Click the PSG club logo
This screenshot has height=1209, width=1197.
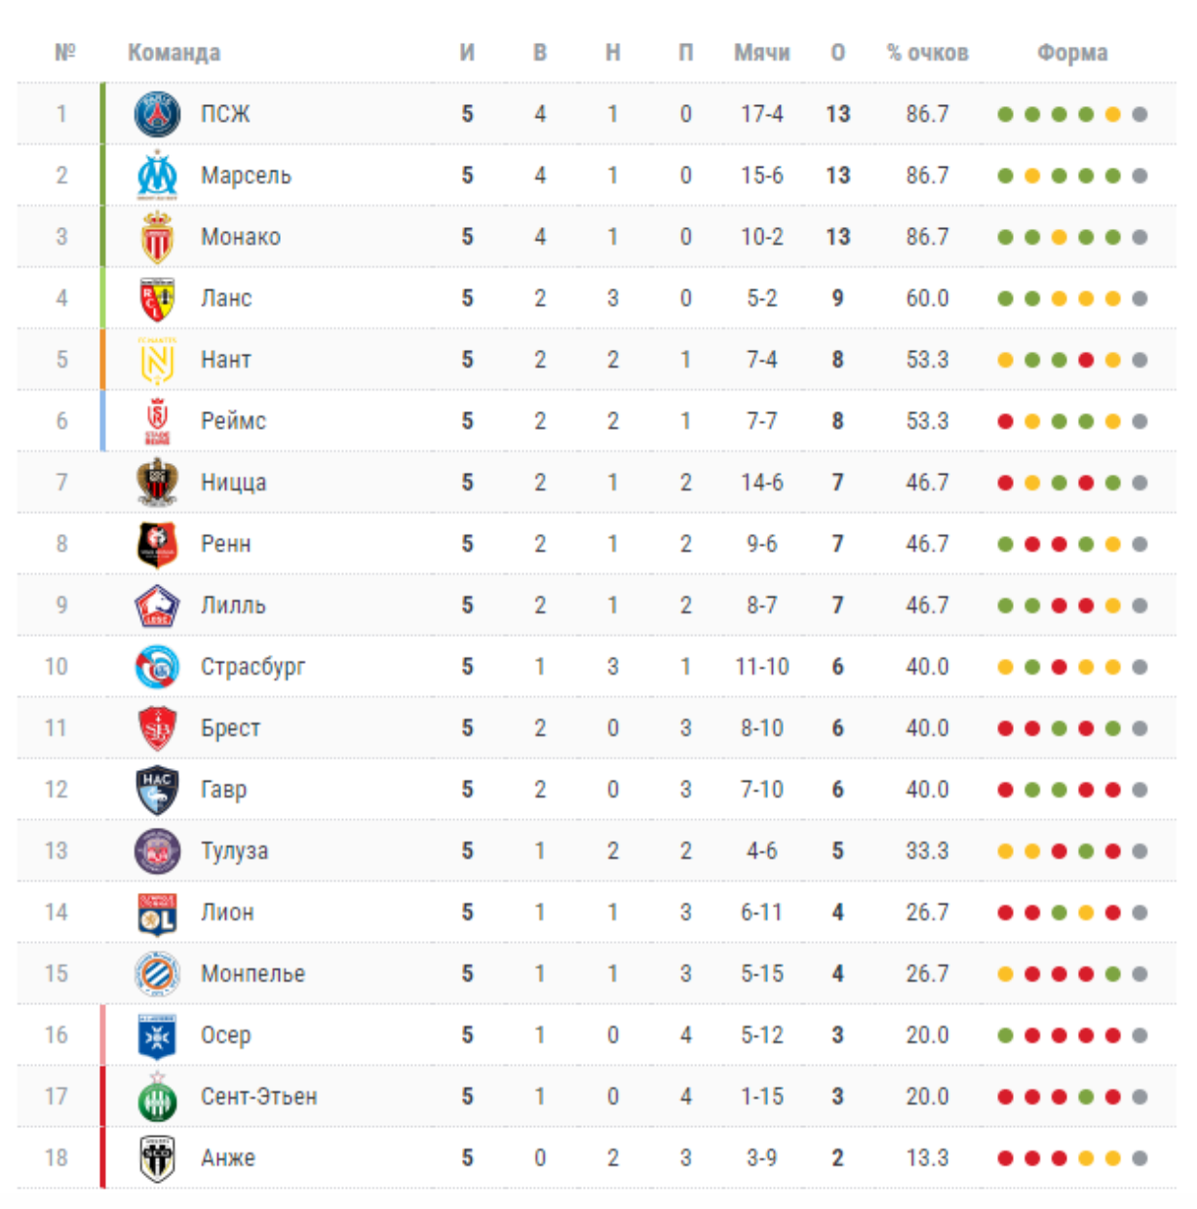point(157,114)
